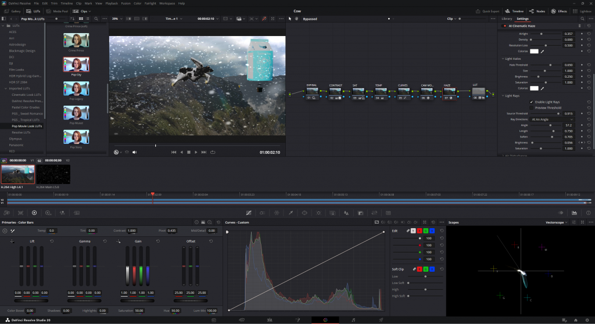Image resolution: width=595 pixels, height=324 pixels.
Task: Open the Tracker palette
Action: tap(318, 213)
